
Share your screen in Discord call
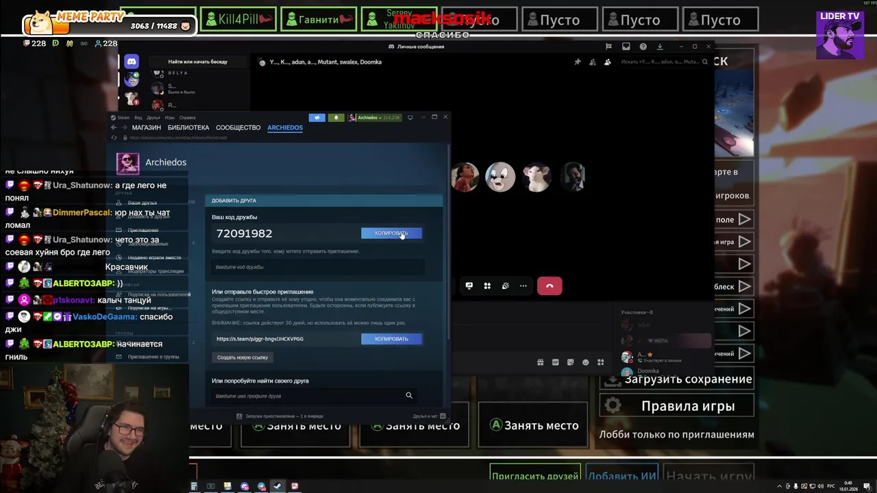tap(469, 286)
